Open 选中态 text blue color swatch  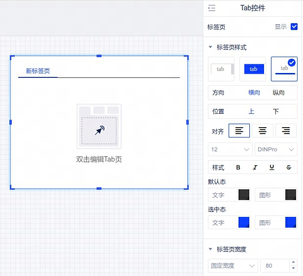pyautogui.click(x=243, y=223)
